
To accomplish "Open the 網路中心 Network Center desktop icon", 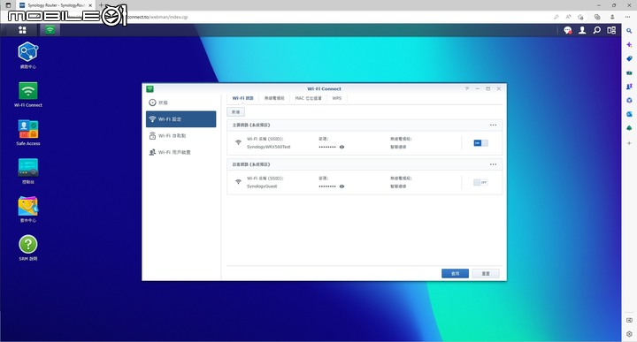I will 28,56.
